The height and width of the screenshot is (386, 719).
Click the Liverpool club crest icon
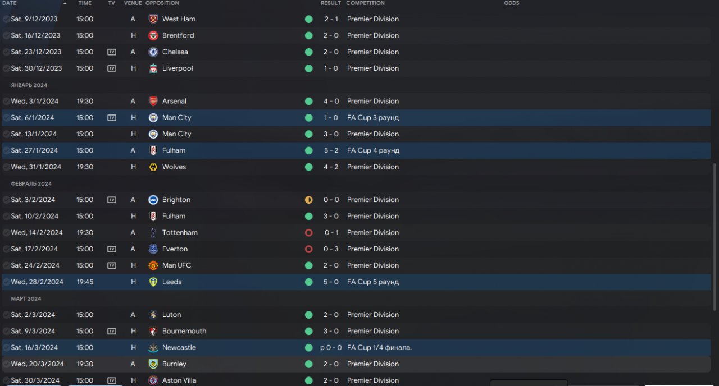(x=153, y=68)
